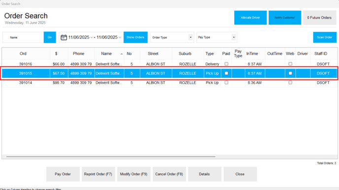339x190 pixels.
Task: Click the Pay Order button
Action: click(63, 174)
